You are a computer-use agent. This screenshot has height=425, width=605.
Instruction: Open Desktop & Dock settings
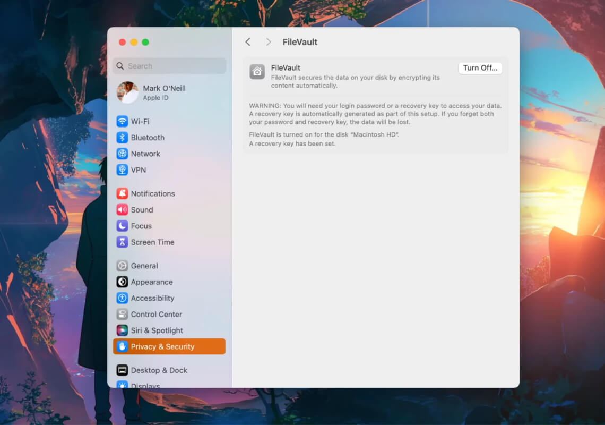[169, 370]
